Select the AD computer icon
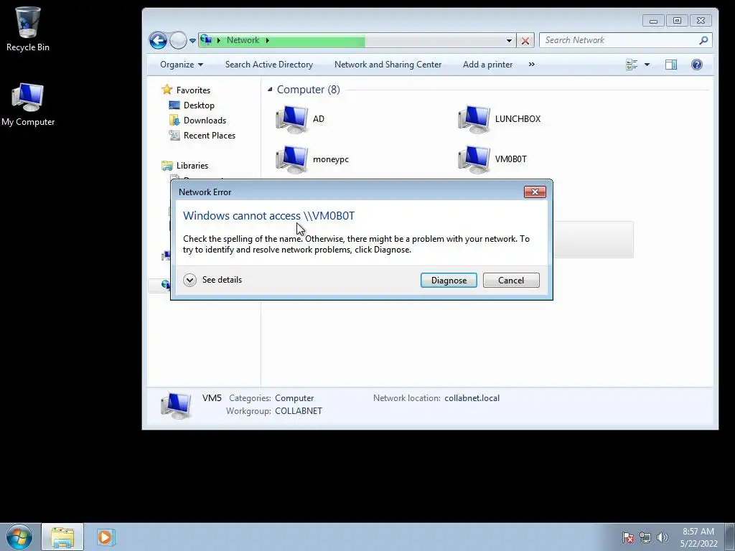The width and height of the screenshot is (735, 551). [291, 119]
